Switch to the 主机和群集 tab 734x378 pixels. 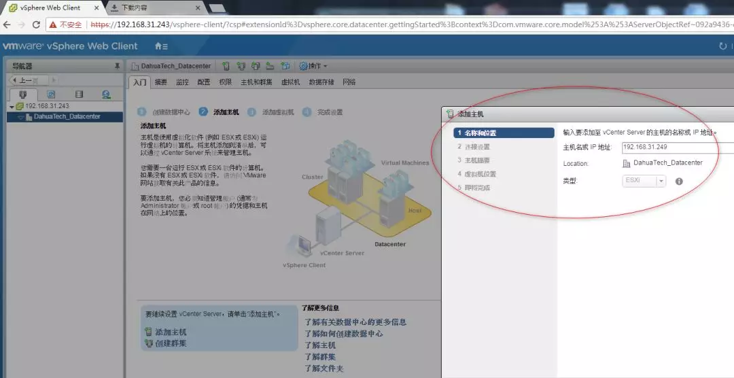[x=256, y=82]
